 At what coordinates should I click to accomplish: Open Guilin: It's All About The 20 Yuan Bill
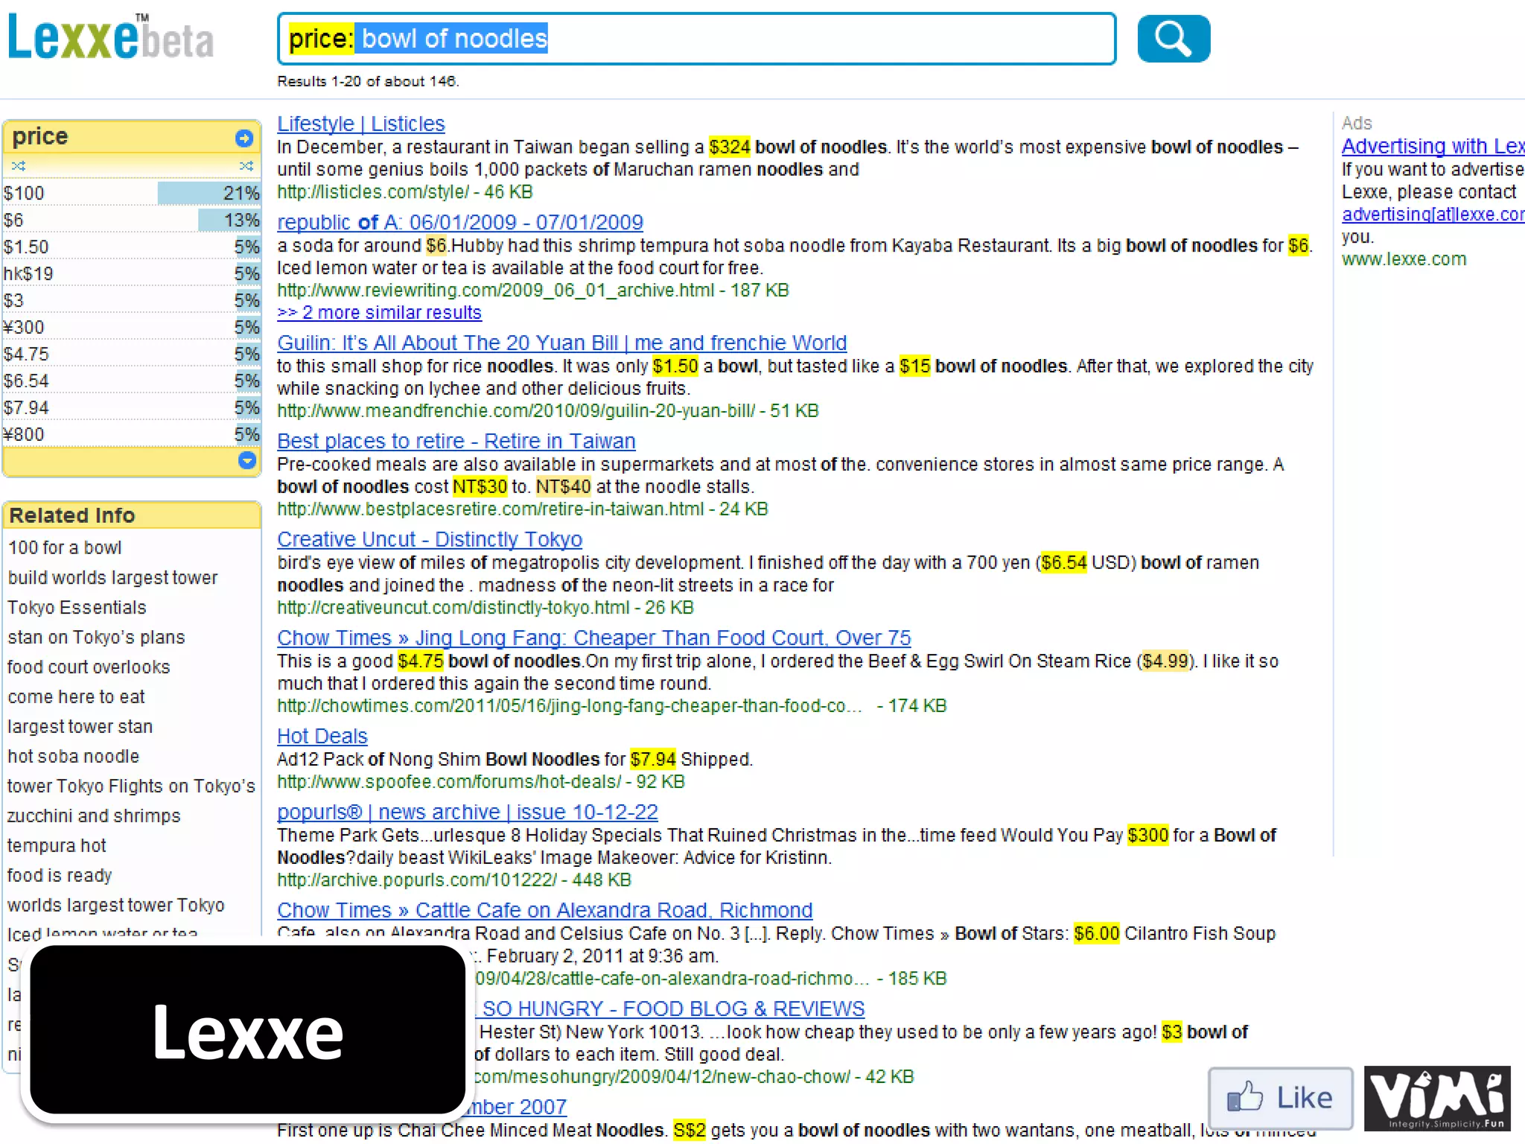[x=562, y=343]
